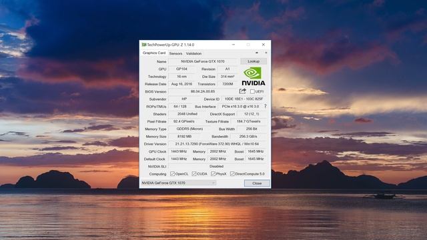Click the Technology value 16 nm

pos(181,77)
